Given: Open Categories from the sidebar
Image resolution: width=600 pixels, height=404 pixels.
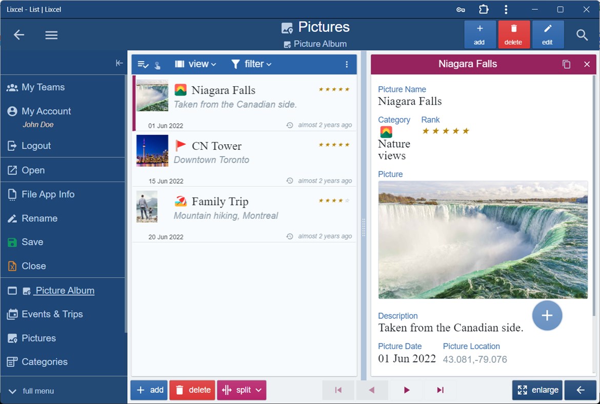Looking at the screenshot, I should coord(45,362).
